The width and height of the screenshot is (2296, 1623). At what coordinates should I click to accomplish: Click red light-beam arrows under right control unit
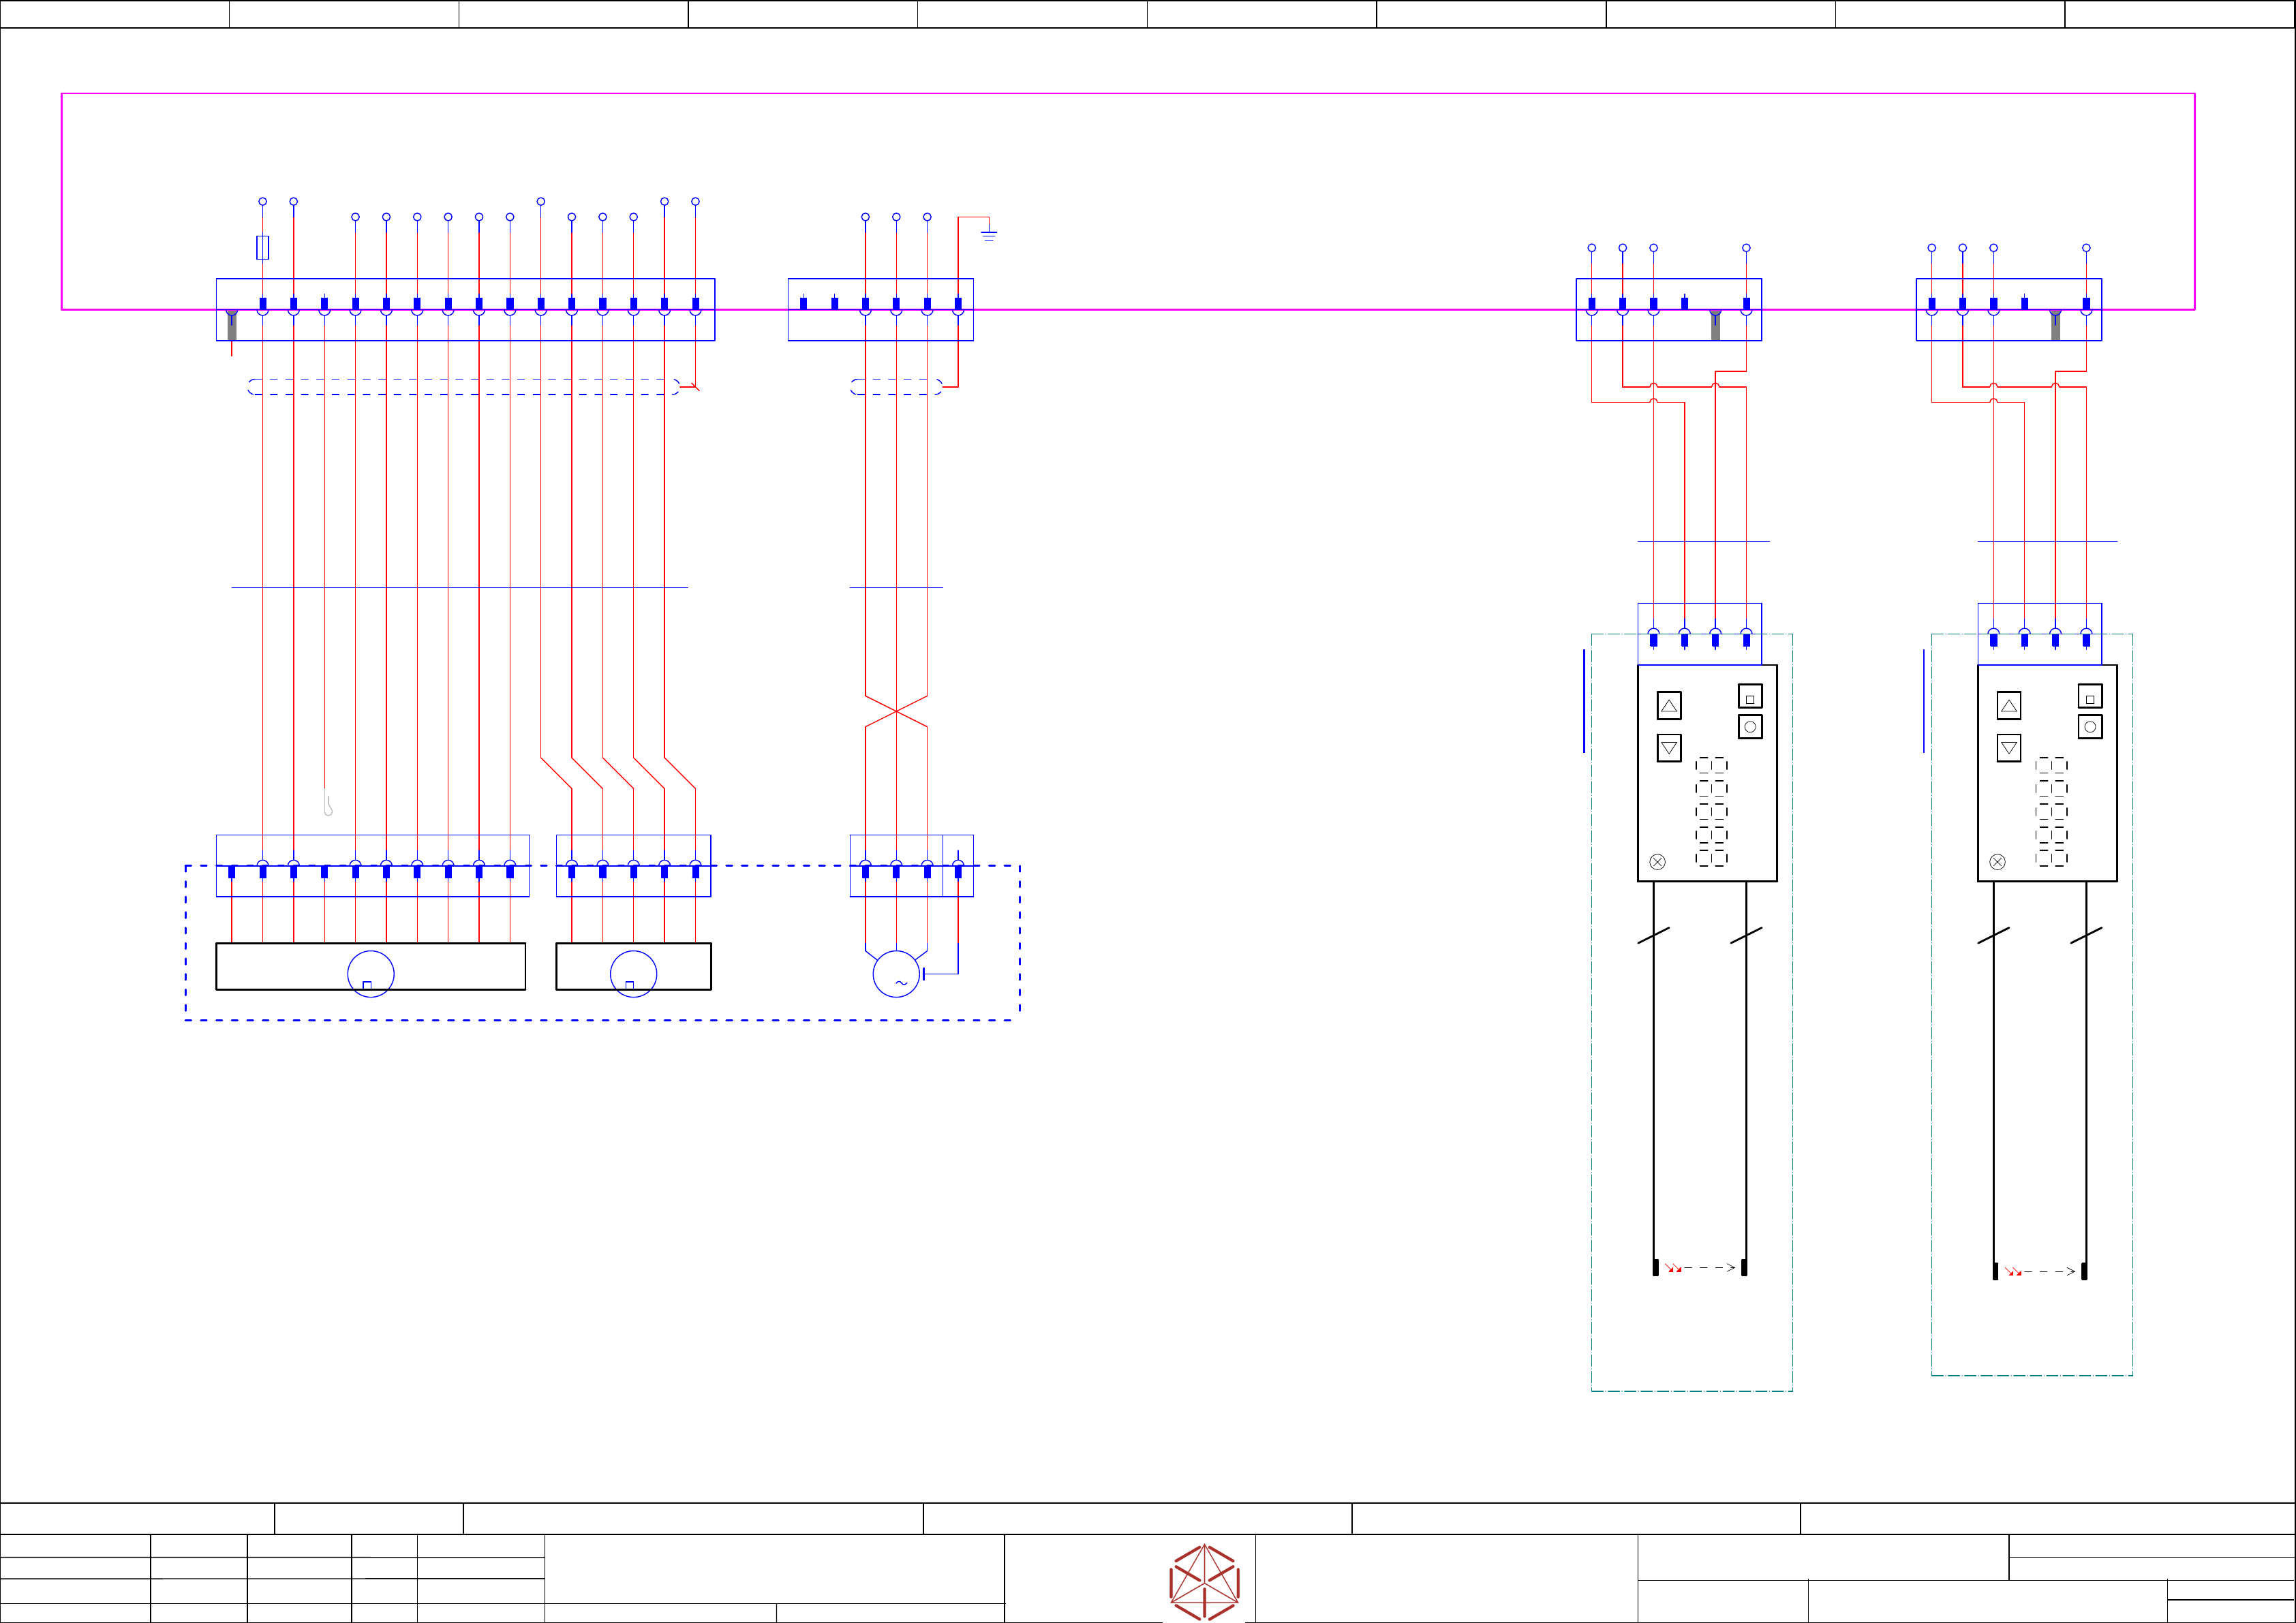(x=2013, y=1272)
